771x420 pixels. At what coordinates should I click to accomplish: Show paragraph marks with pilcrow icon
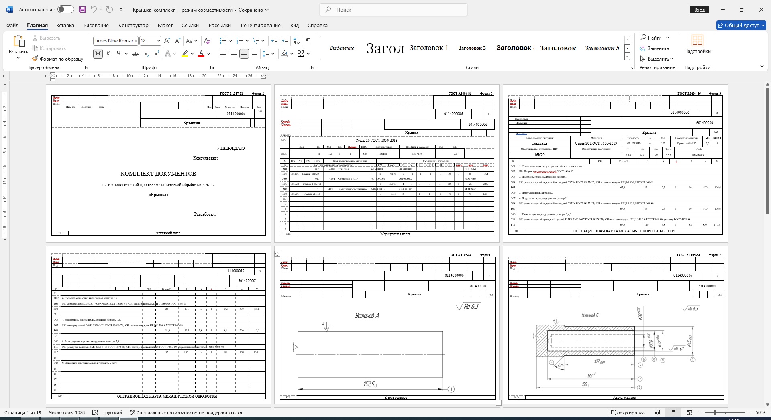pyautogui.click(x=308, y=41)
